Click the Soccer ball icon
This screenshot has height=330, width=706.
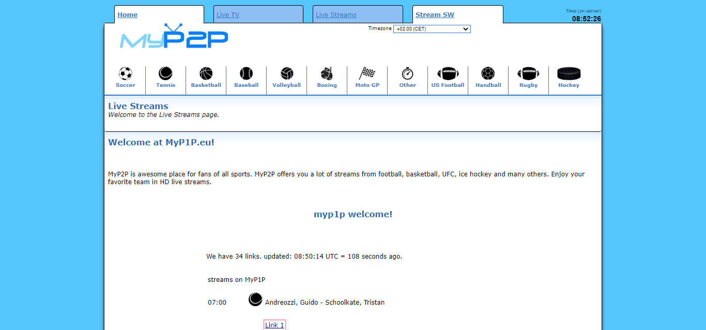(125, 73)
